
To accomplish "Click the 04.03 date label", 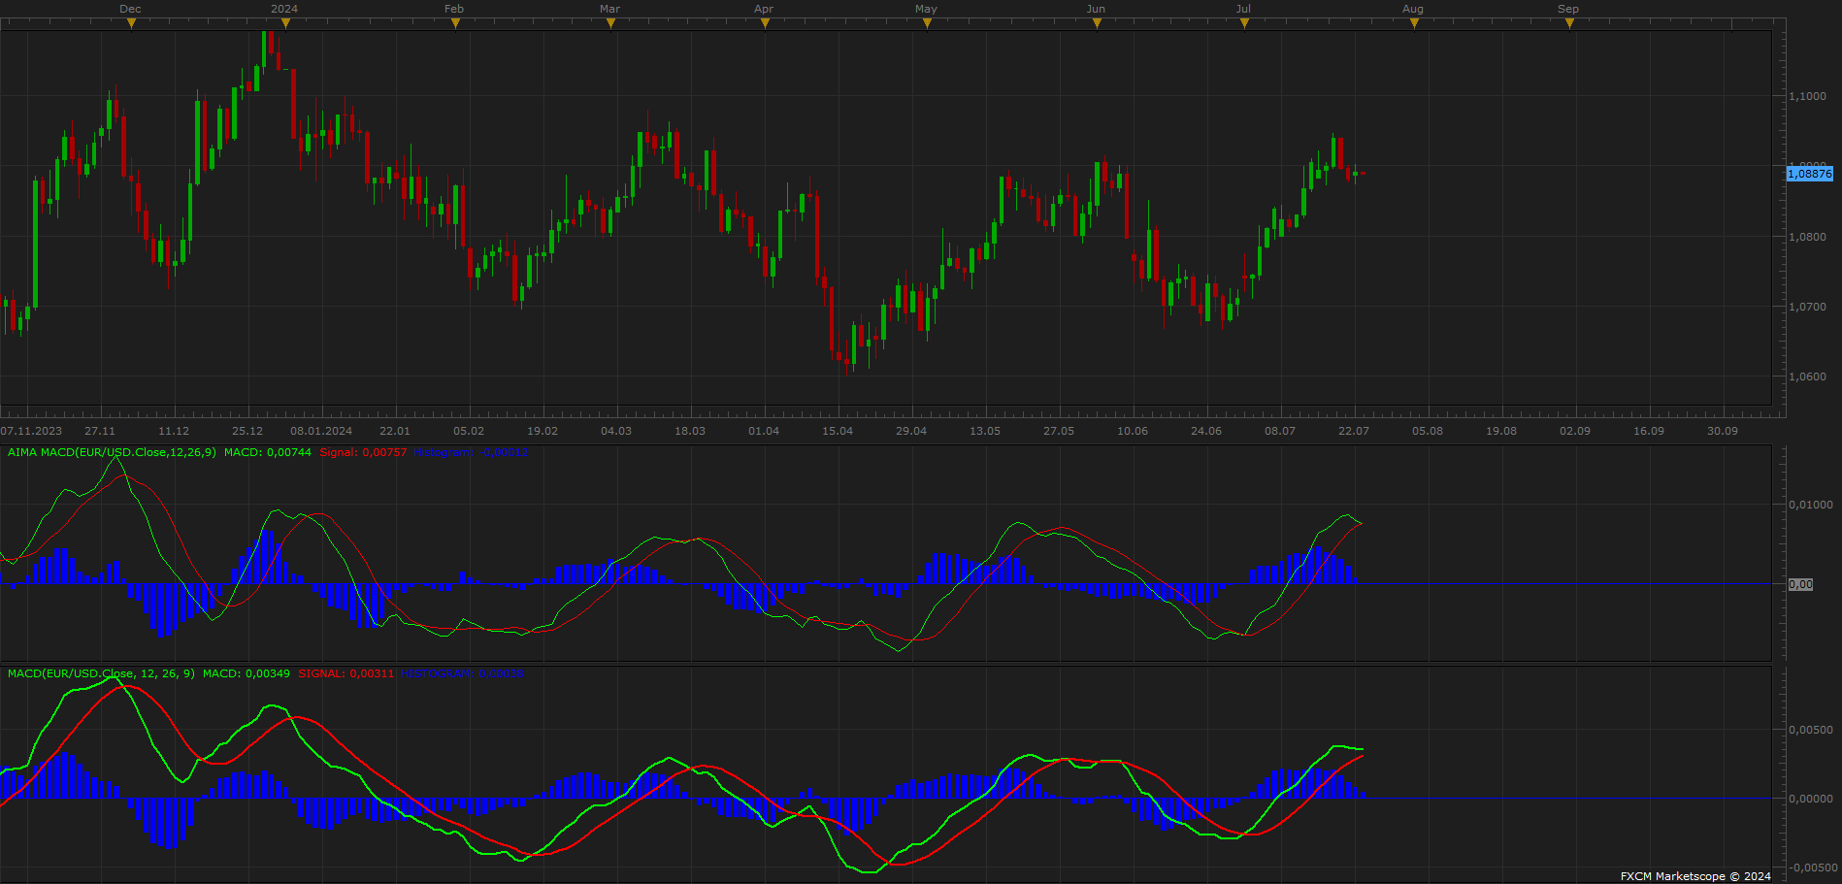I will (x=616, y=431).
